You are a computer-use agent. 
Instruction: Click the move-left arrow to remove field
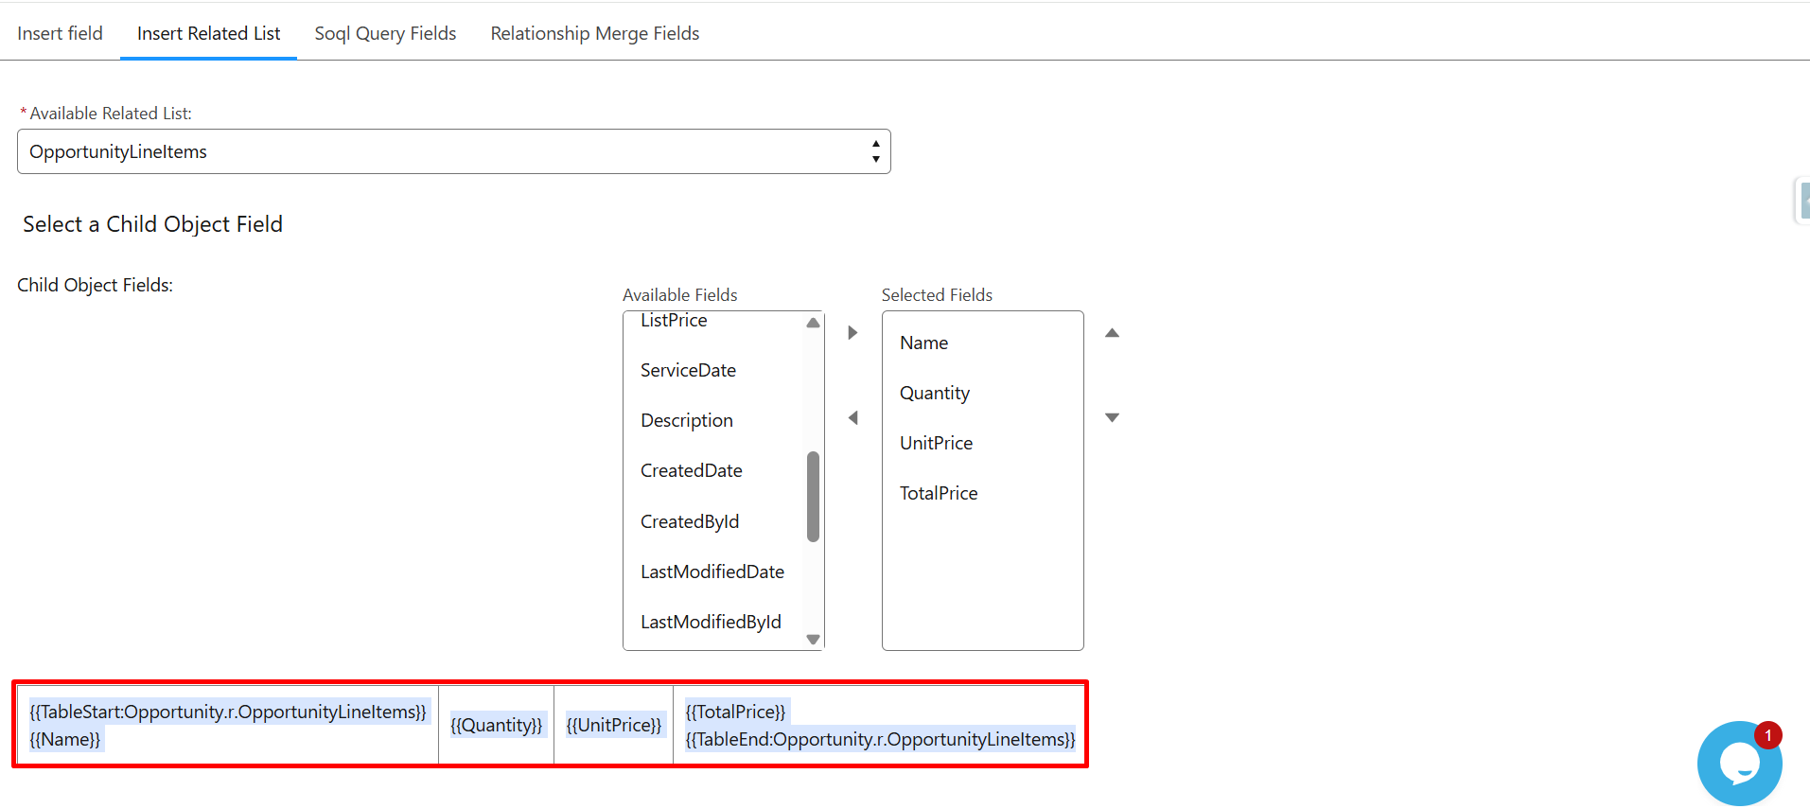click(852, 418)
